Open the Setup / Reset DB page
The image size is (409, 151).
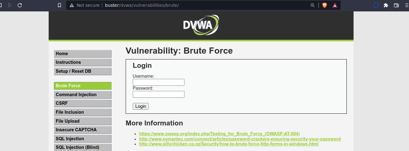(x=83, y=71)
